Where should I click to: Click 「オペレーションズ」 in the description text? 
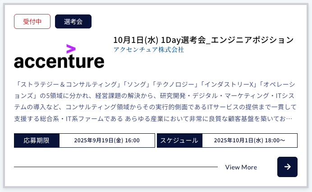(279, 84)
